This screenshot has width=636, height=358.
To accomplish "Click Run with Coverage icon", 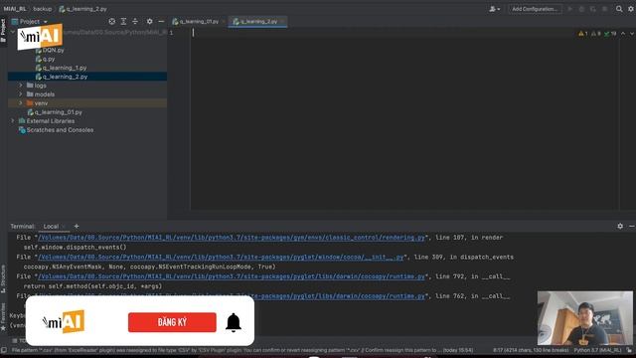I will pyautogui.click(x=592, y=9).
